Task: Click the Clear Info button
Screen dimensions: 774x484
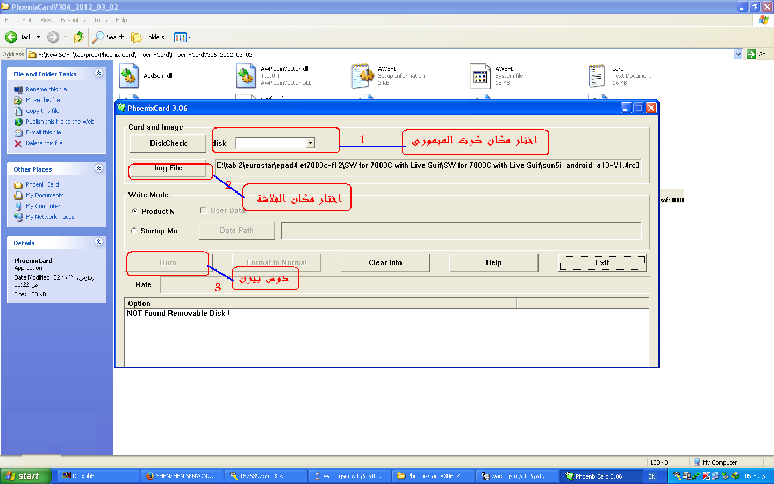Action: [x=385, y=262]
